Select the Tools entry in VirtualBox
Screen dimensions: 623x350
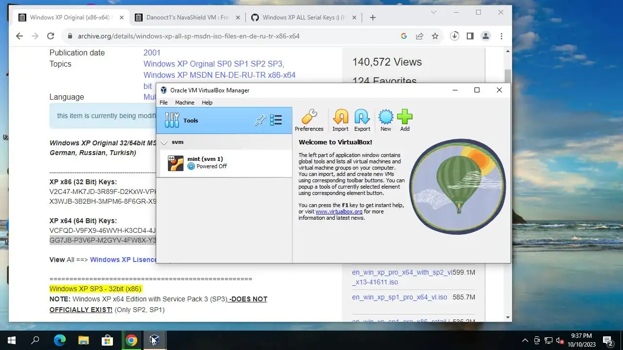coord(224,120)
